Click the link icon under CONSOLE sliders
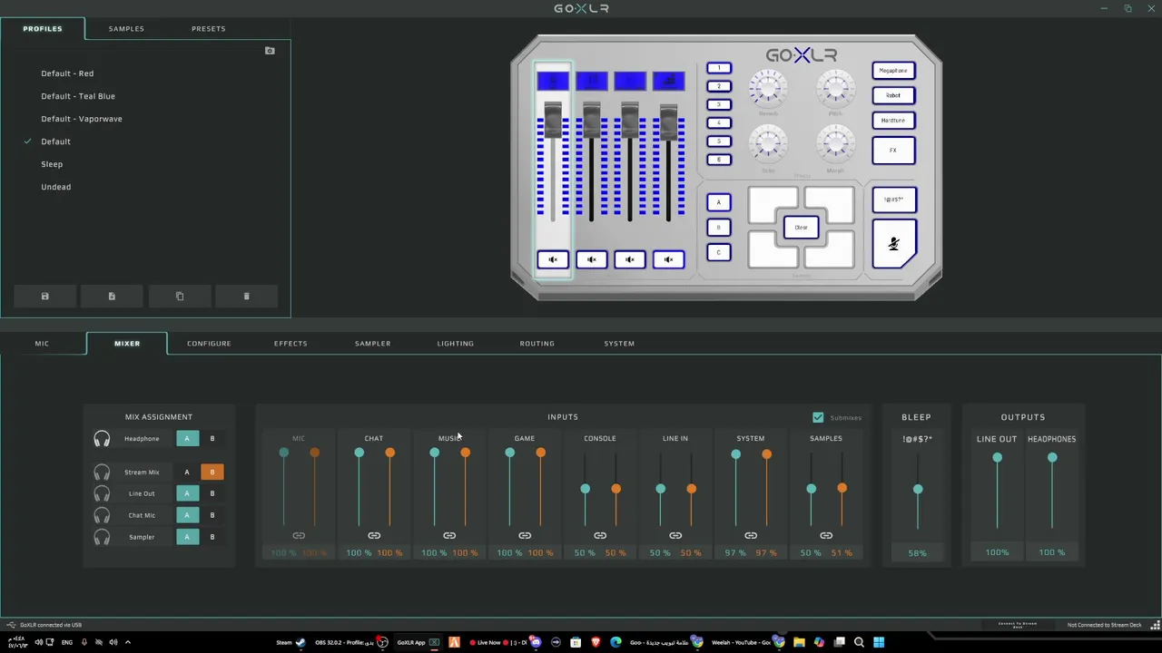 click(x=600, y=536)
